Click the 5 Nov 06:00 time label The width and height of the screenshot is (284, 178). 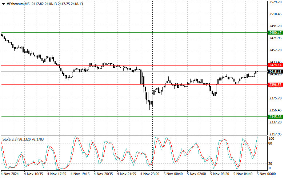point(266,174)
